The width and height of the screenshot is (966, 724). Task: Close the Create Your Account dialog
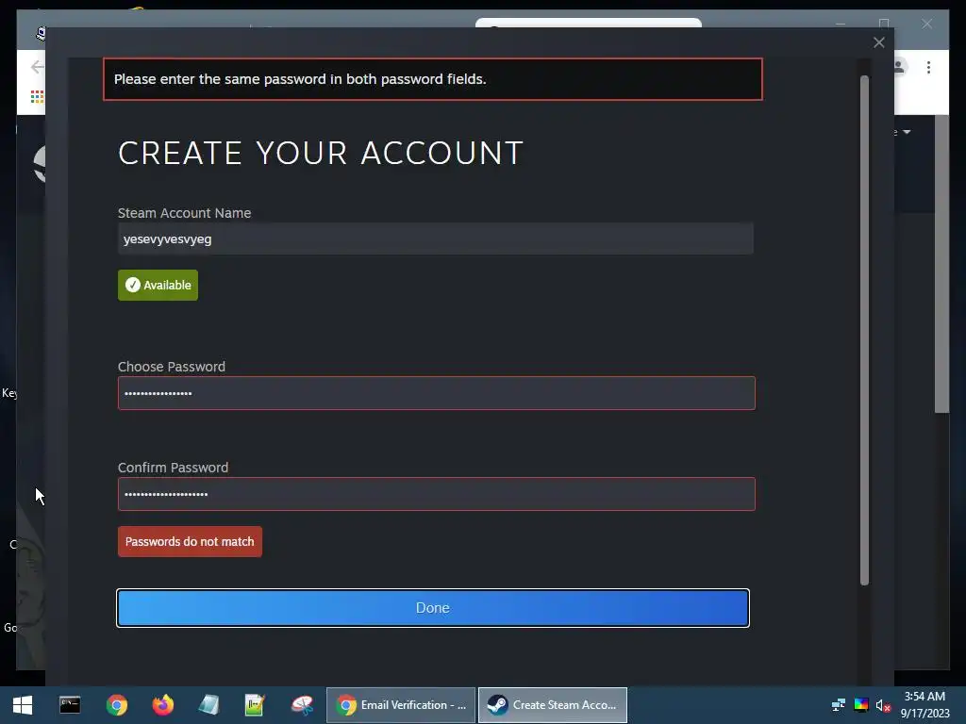tap(878, 42)
